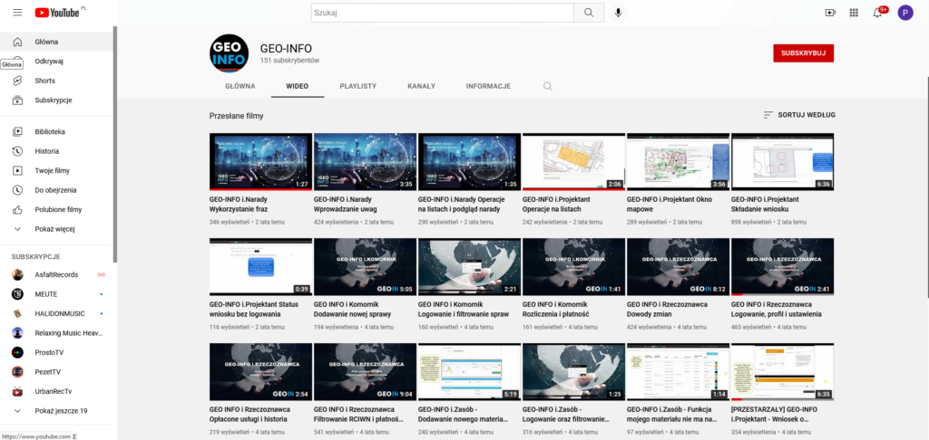Open UrbanRecTv subscription channel
929x440 pixels.
pos(56,392)
